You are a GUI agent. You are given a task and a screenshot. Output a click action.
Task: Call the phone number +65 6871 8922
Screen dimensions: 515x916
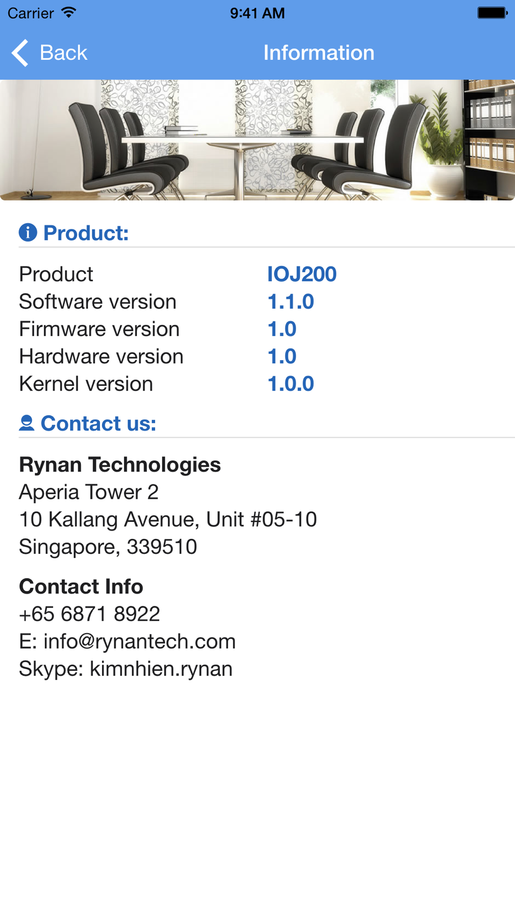click(x=90, y=614)
